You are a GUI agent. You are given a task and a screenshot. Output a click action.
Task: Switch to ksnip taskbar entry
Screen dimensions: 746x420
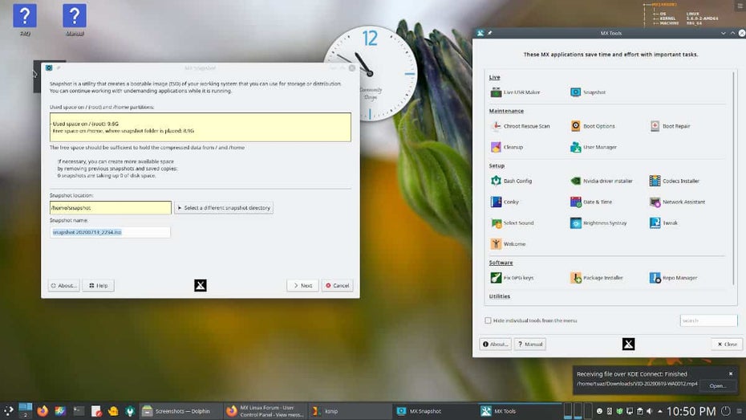[350, 411]
